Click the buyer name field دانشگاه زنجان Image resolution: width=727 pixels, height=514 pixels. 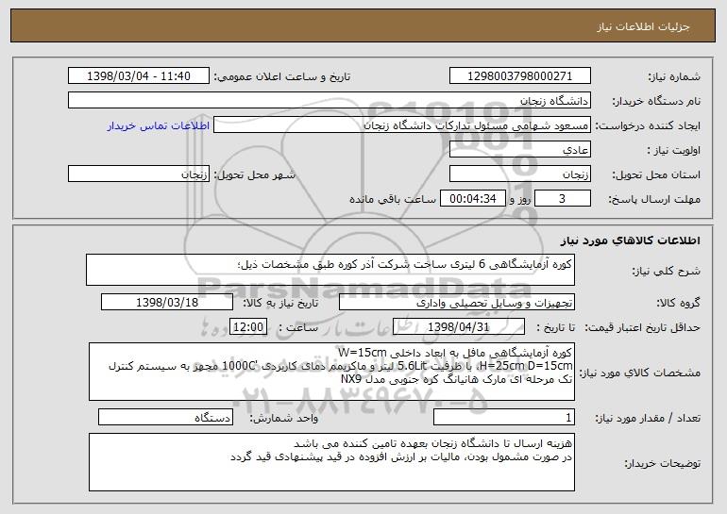pyautogui.click(x=330, y=101)
